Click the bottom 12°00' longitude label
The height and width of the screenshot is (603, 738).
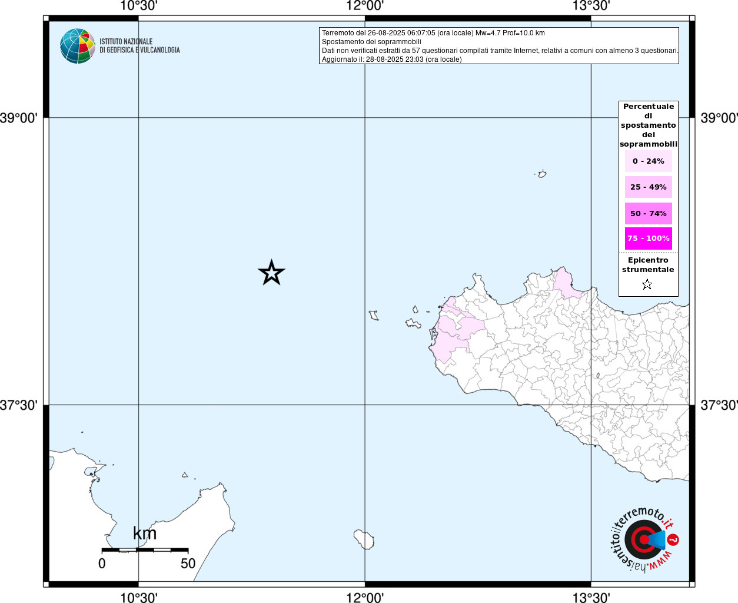tap(365, 598)
